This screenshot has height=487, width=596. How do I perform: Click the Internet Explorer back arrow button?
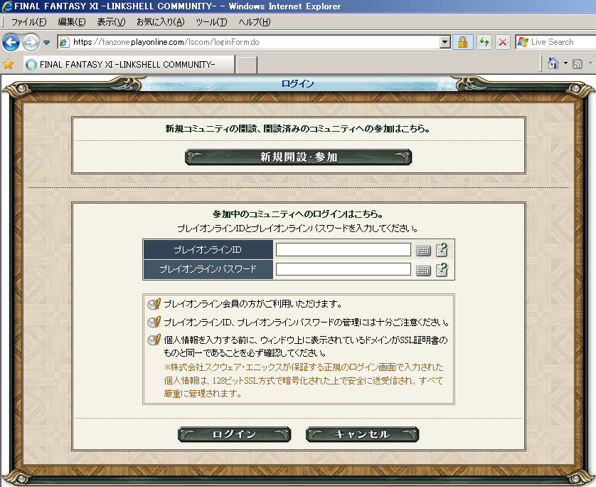click(11, 42)
